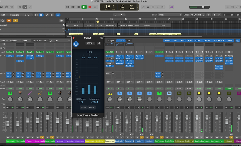The height and width of the screenshot is (146, 241).
Task: Open the Sends on Faders Off dropdown
Action: [x=62, y=41]
